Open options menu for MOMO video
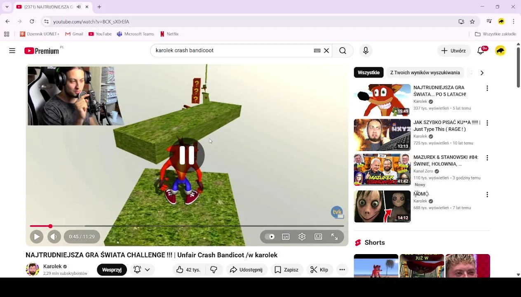Screen dimensions: 521x297 click(487, 195)
